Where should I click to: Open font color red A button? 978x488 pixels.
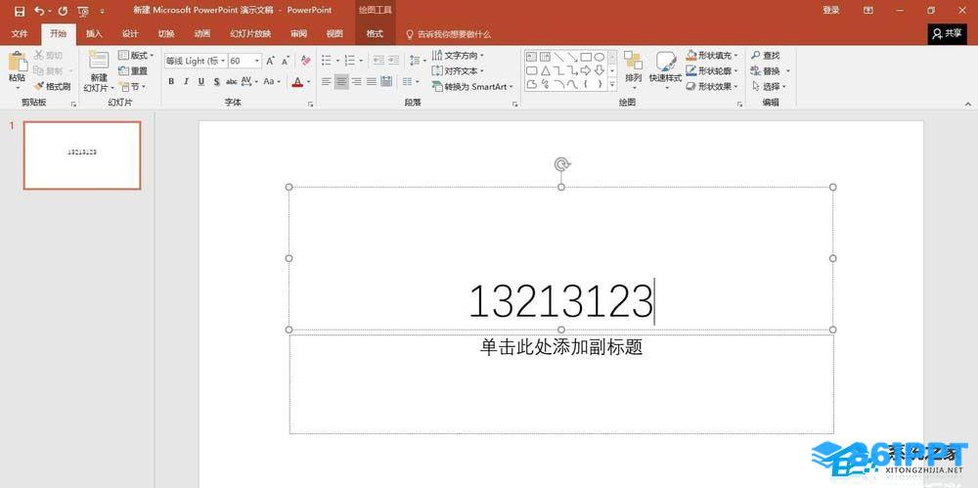[x=297, y=81]
